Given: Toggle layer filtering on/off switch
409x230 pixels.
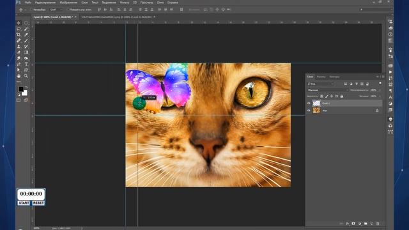Looking at the screenshot, I should tap(380, 83).
